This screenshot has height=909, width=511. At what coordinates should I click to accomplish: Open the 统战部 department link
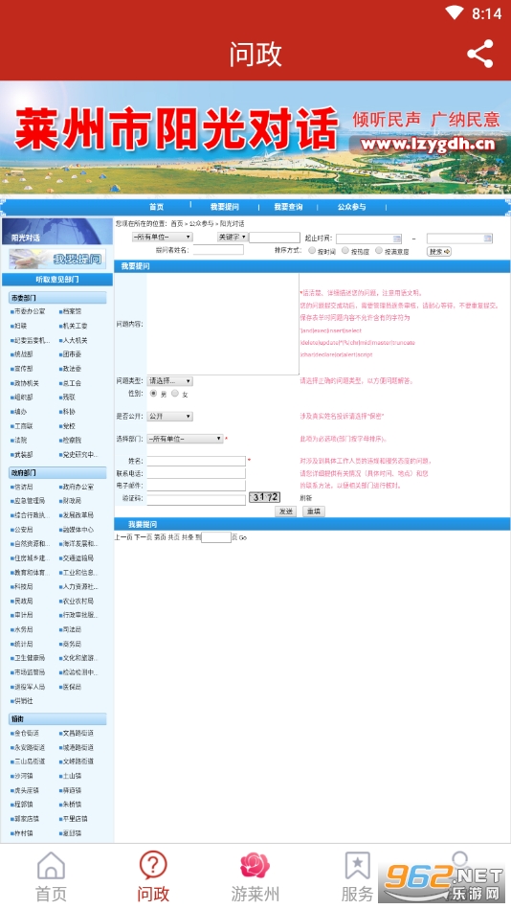23,354
